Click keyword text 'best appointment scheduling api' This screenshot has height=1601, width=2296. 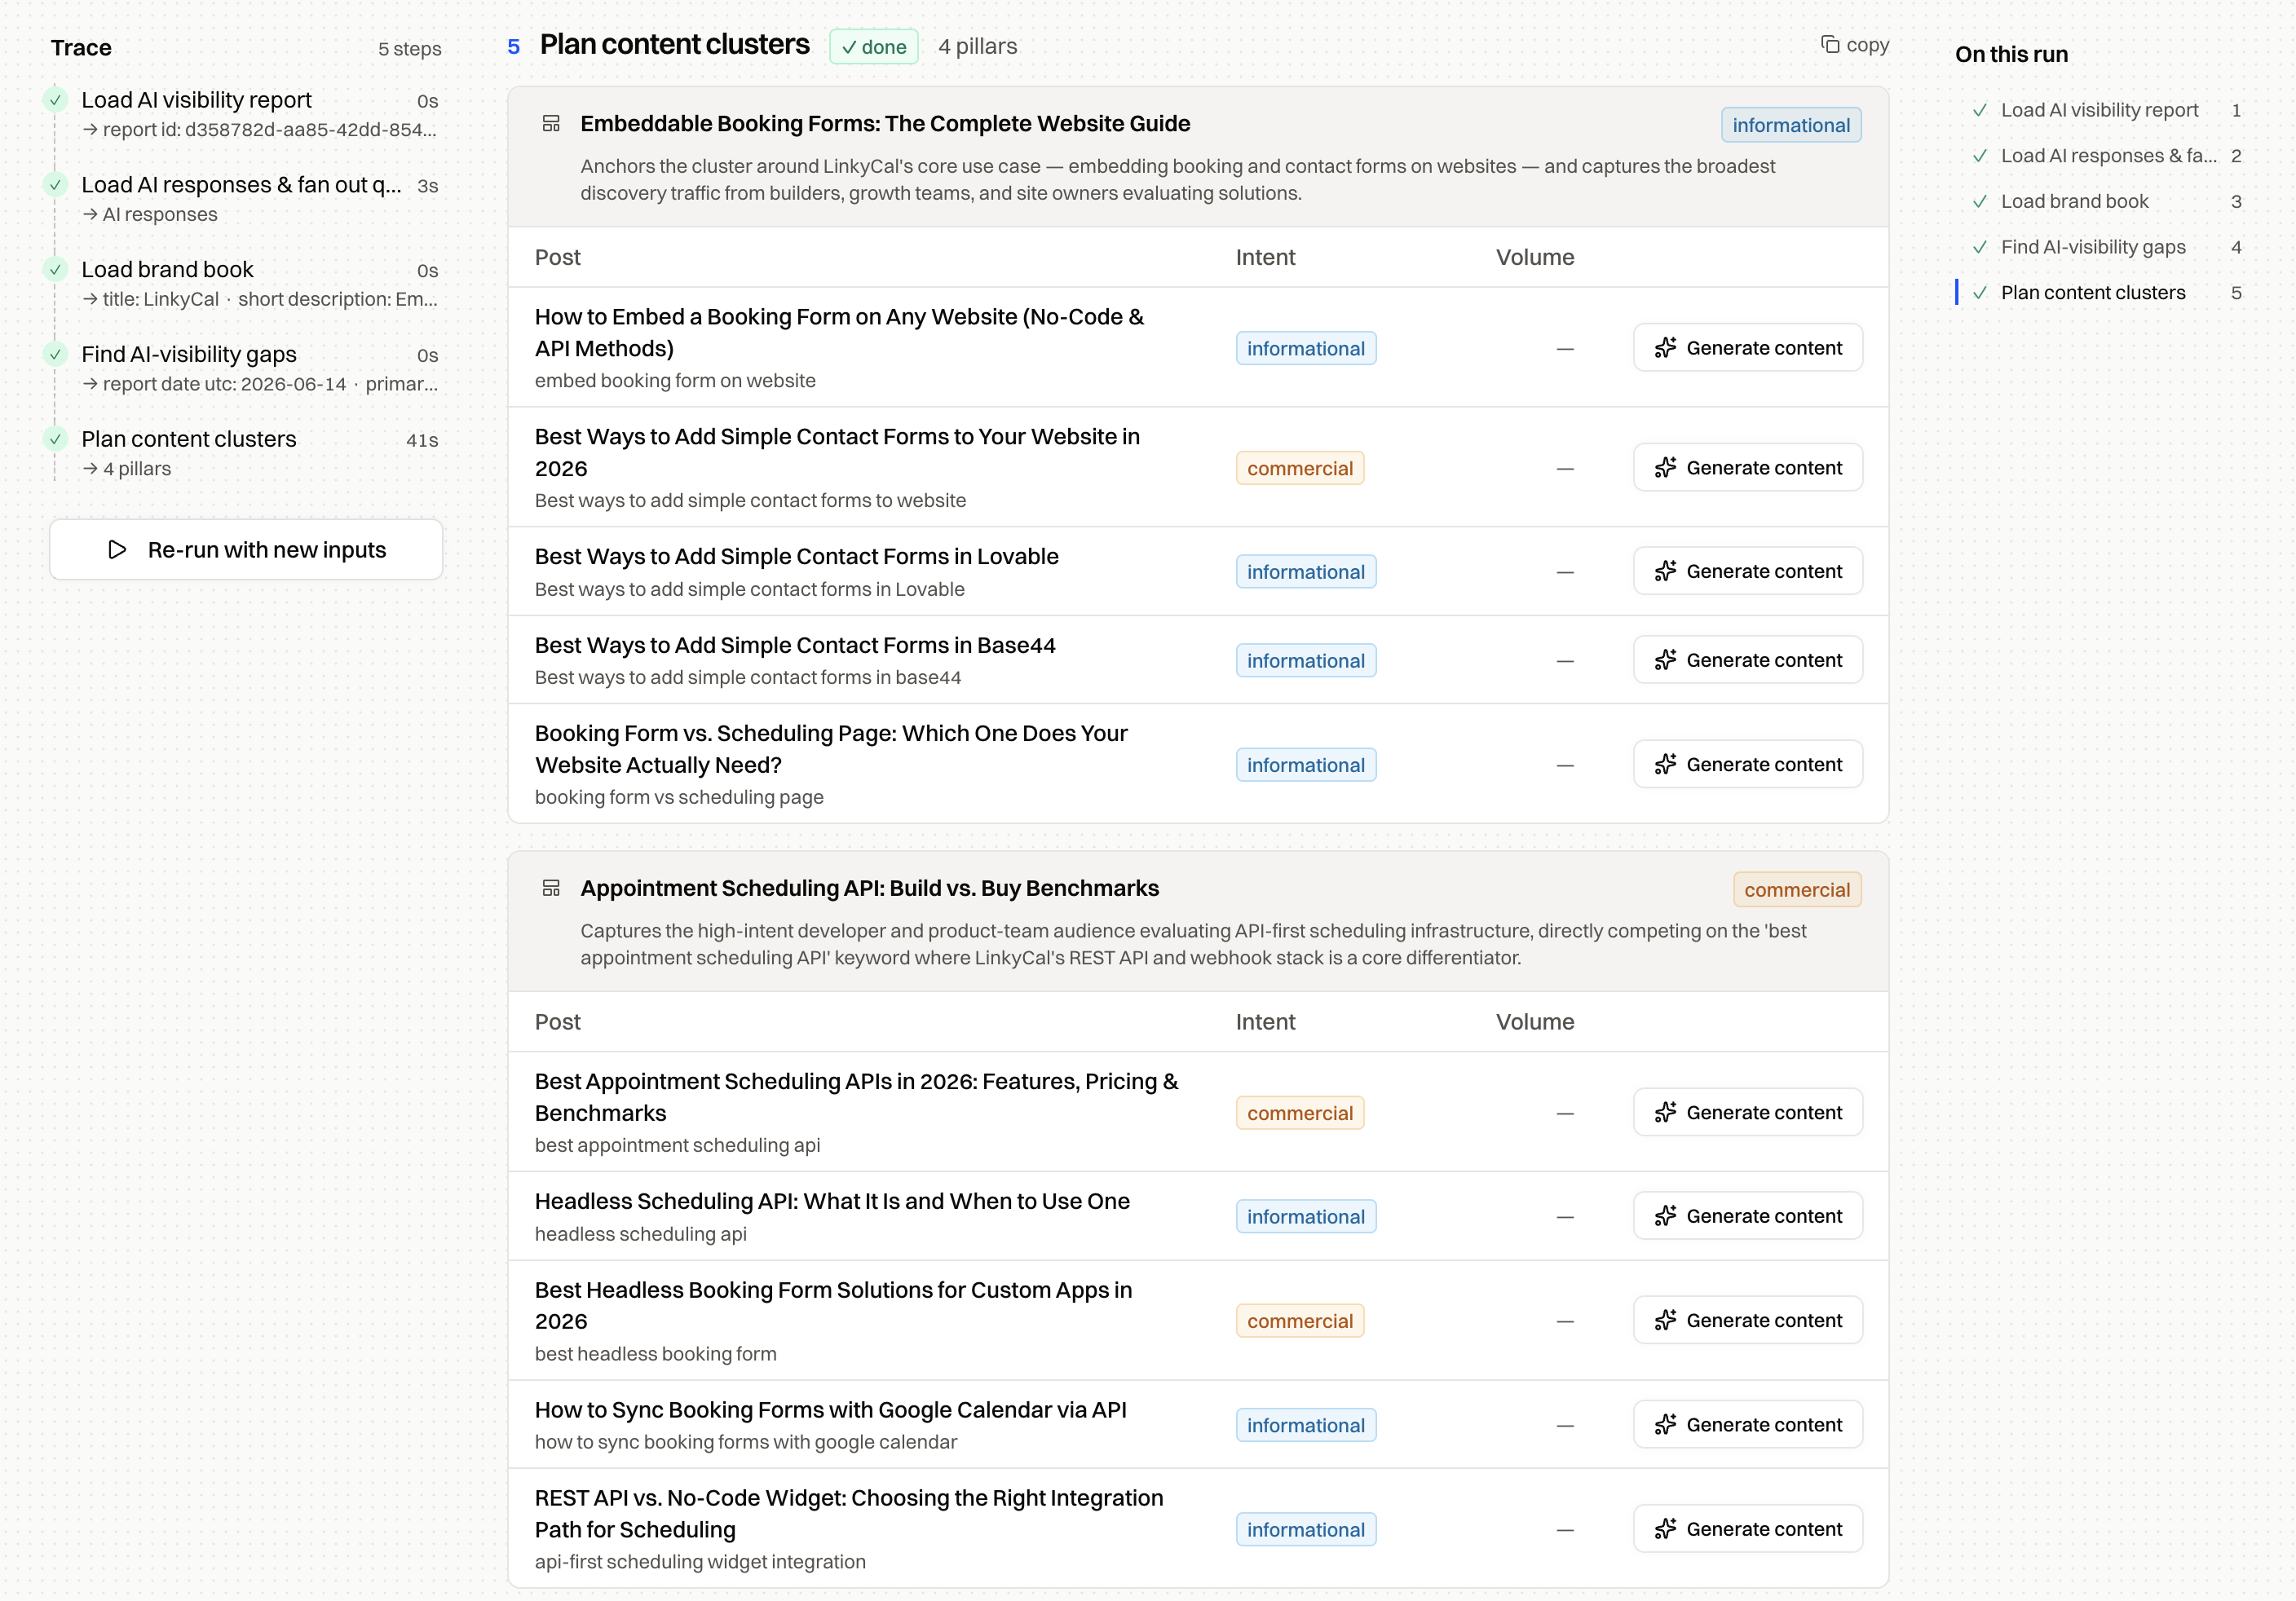677,1145
